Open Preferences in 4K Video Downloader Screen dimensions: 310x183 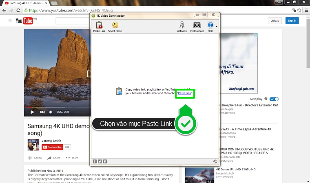pos(197,26)
